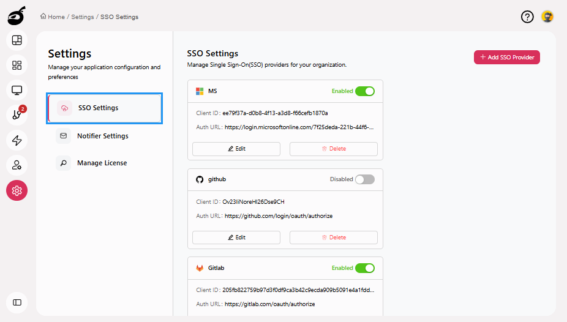Click the MS Auth URL microsoftonline value
This screenshot has width=567, height=322.
299,127
